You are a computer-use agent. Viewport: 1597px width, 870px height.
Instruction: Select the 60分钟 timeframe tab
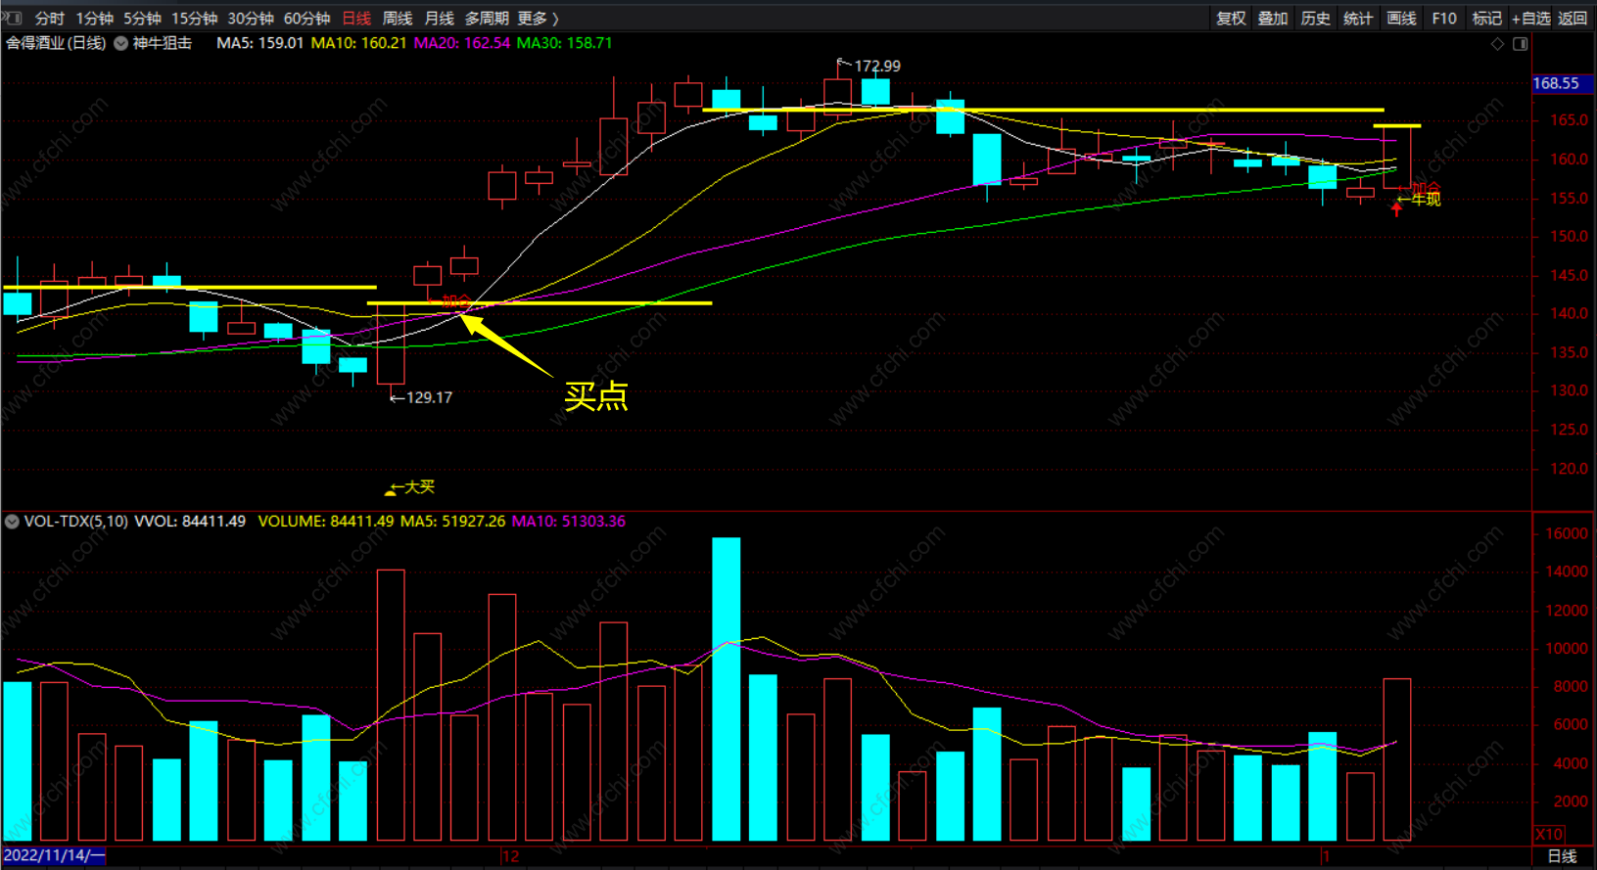point(307,19)
